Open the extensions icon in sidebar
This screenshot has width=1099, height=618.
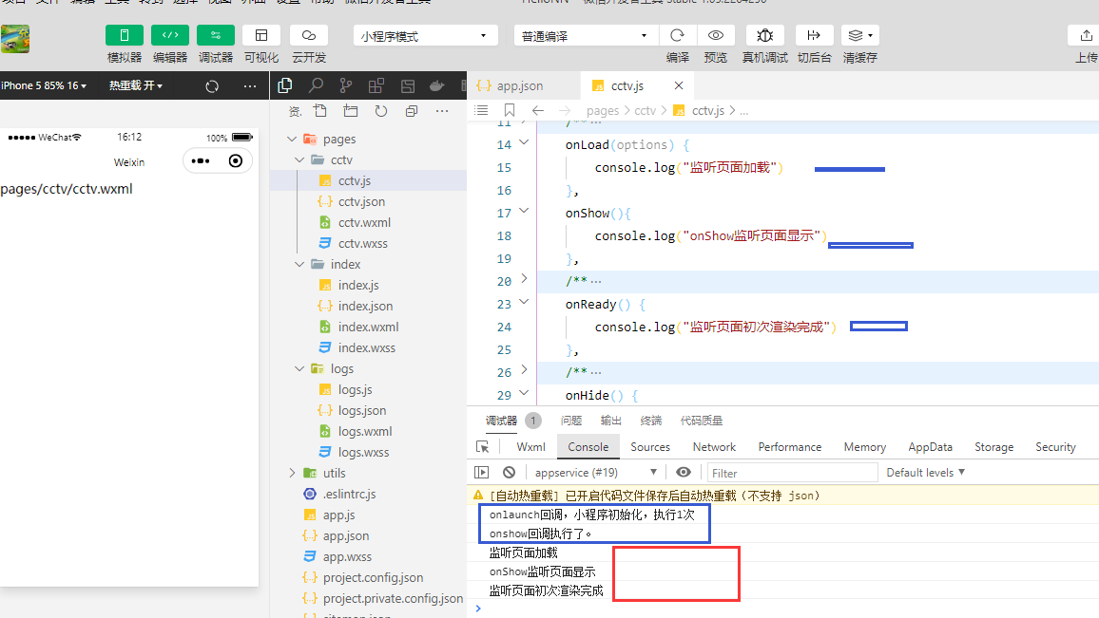376,85
